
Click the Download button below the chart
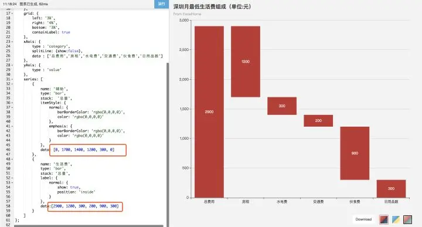point(363,219)
